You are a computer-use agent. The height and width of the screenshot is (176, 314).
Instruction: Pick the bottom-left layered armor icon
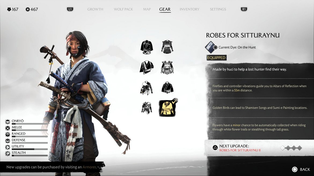coord(147,108)
